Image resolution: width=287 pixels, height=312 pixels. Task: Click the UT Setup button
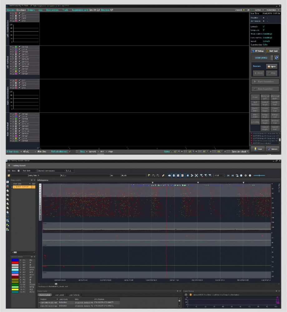(x=258, y=51)
